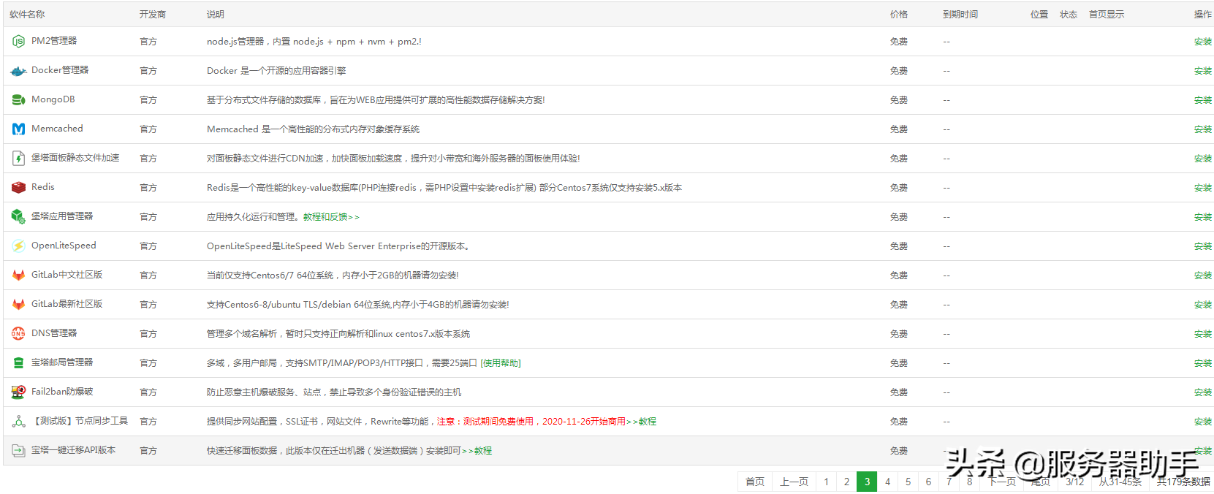Viewport: 1214px width, 494px height.
Task: Go to 首页 in pagination
Action: point(755,482)
